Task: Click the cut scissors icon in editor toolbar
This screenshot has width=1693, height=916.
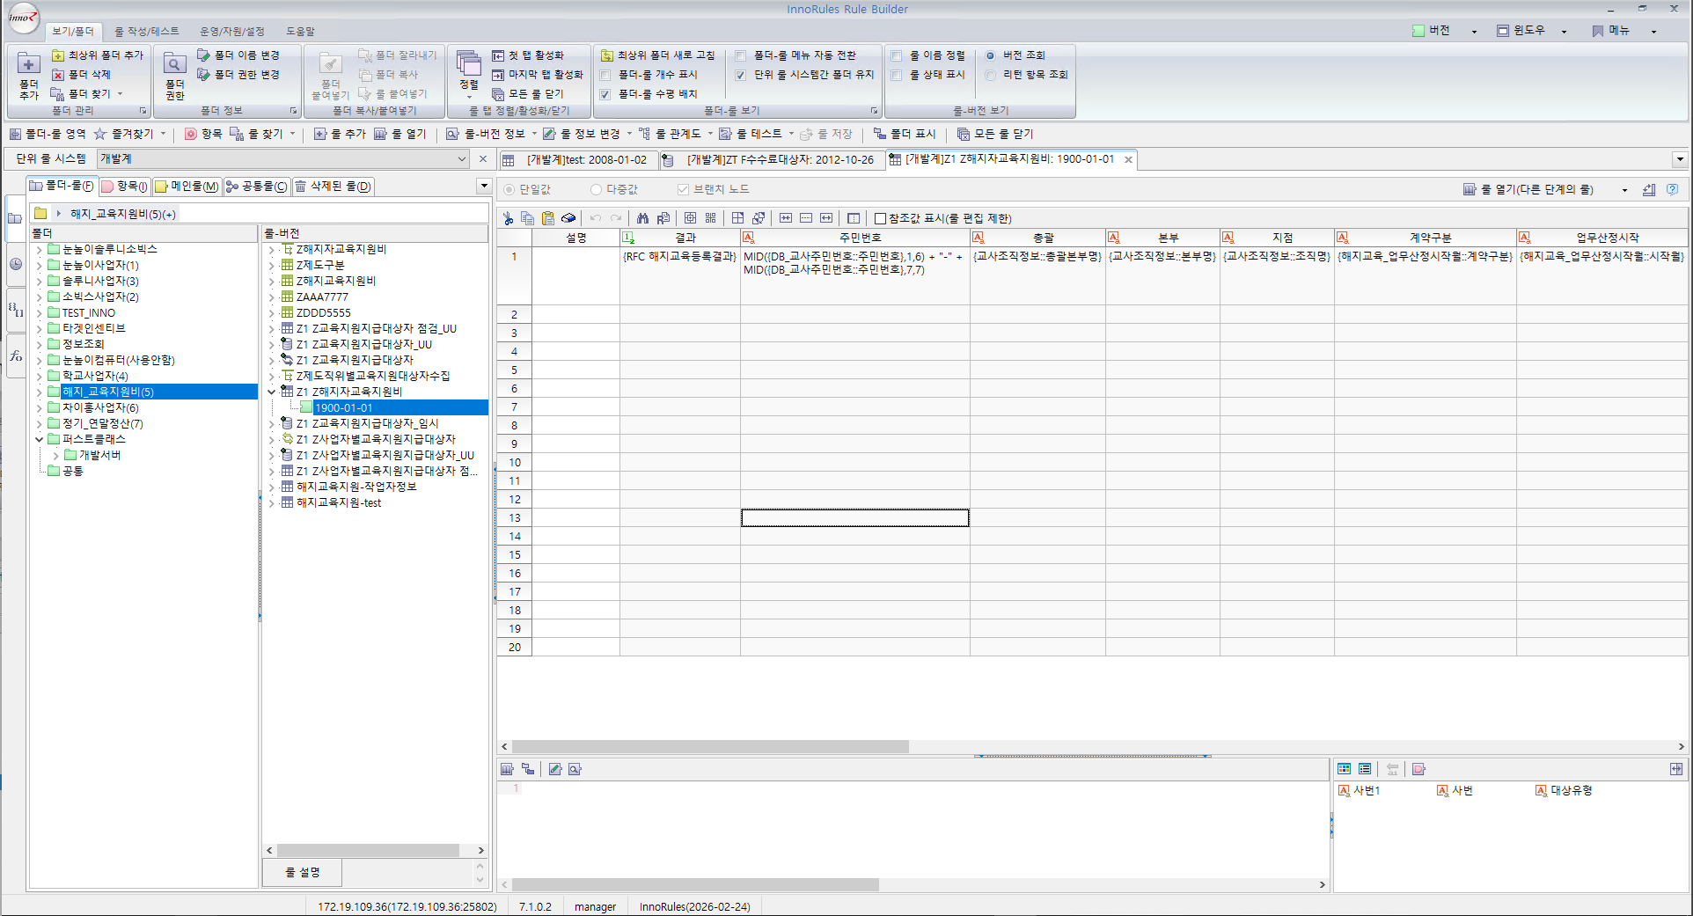Action: 508,218
